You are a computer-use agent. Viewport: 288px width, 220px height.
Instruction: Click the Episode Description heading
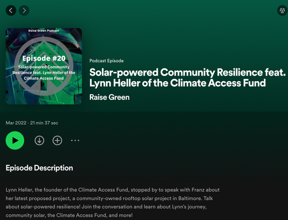[x=39, y=168]
